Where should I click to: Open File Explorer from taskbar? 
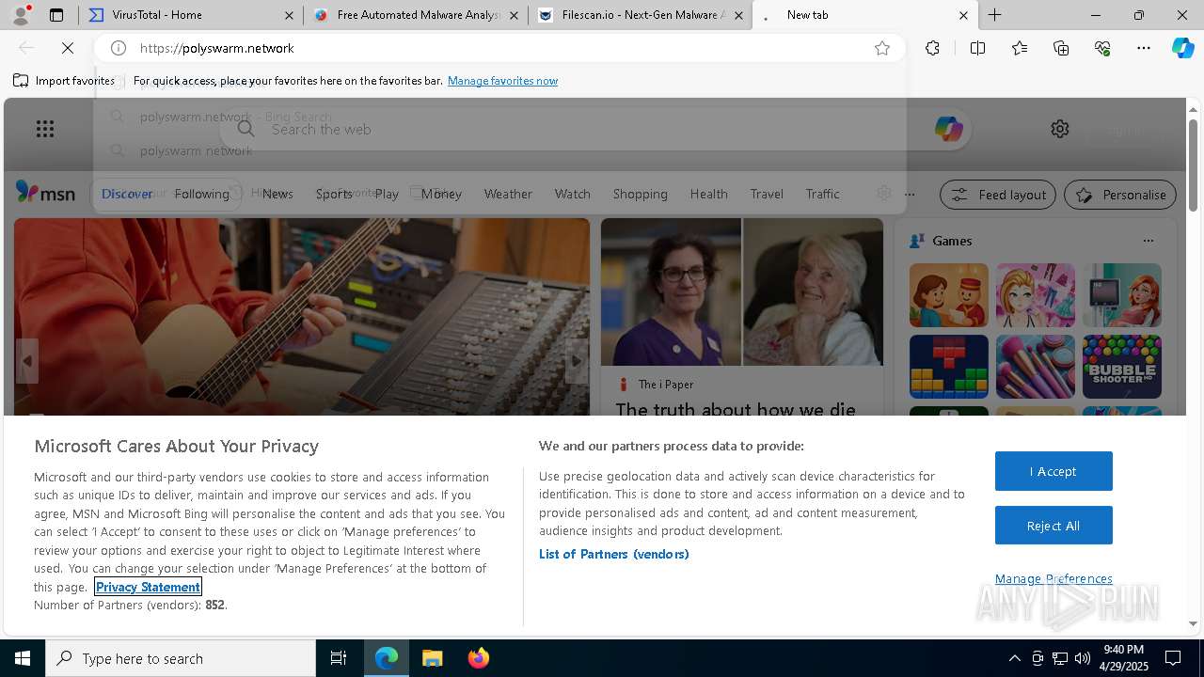coord(432,658)
